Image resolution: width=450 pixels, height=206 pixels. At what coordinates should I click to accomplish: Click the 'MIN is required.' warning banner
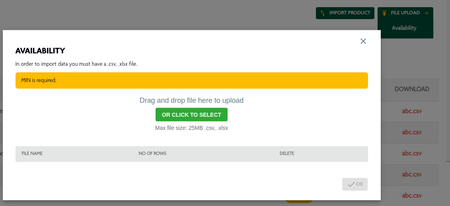coord(192,80)
